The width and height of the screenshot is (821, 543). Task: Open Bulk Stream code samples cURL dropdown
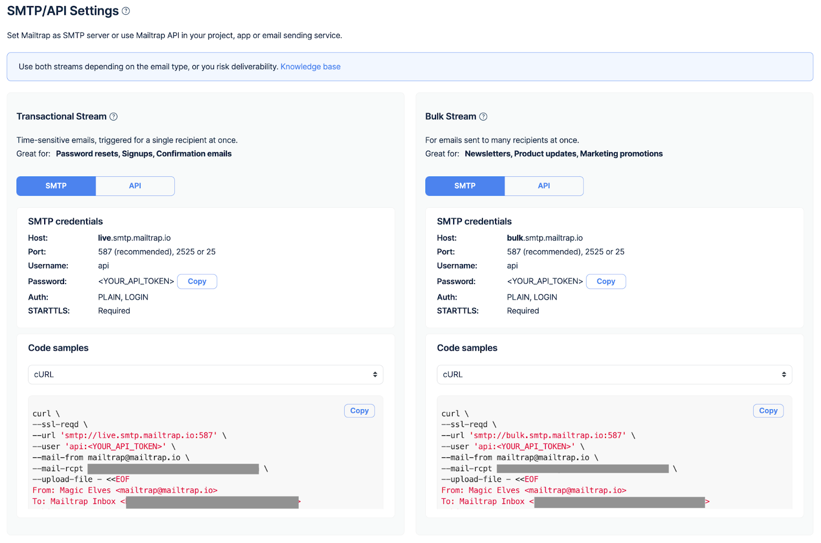tap(614, 375)
